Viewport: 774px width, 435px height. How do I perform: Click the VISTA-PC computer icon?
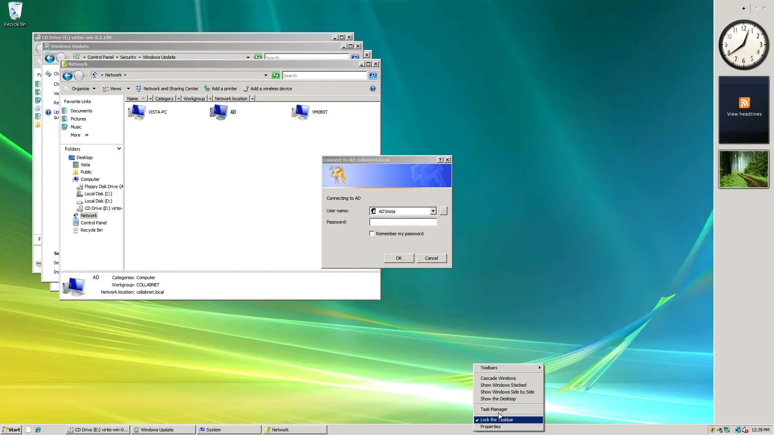click(x=137, y=112)
